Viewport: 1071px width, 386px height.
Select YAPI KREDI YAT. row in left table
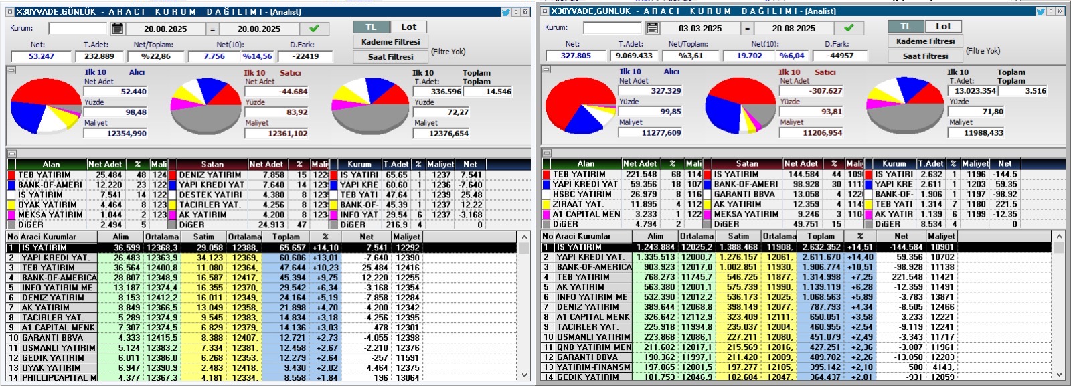point(262,258)
